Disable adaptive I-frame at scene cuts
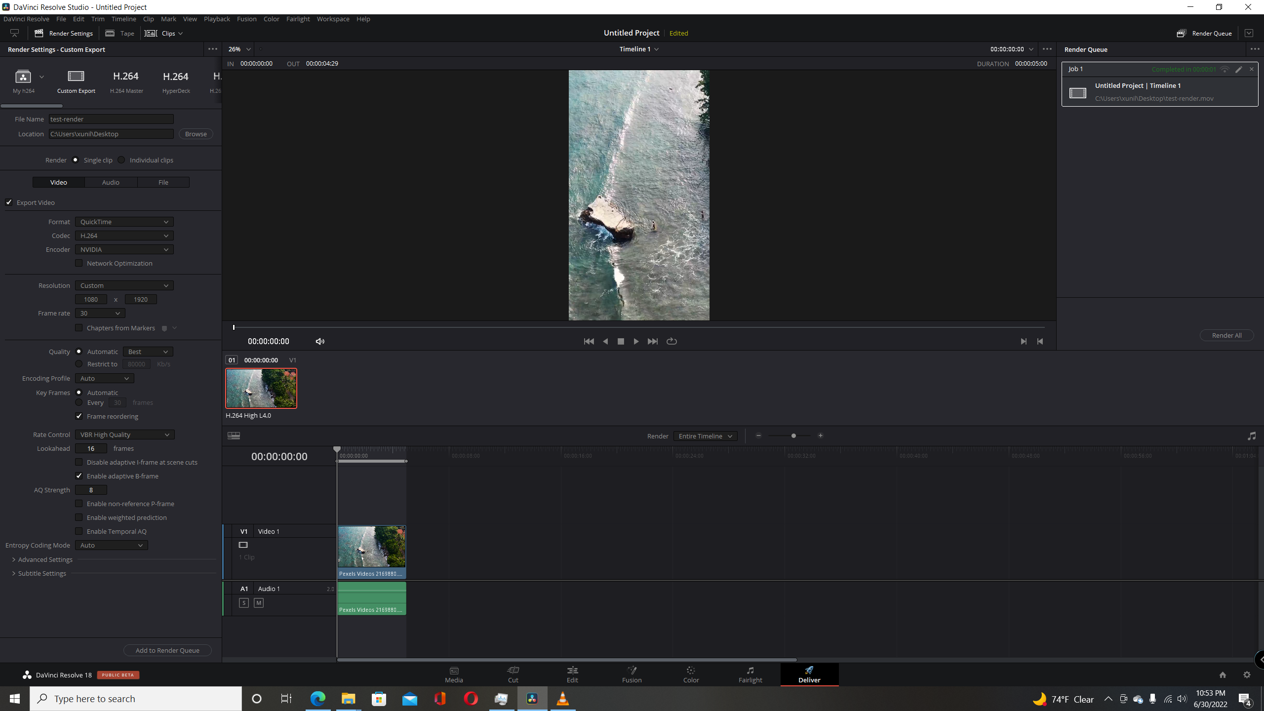 tap(79, 462)
